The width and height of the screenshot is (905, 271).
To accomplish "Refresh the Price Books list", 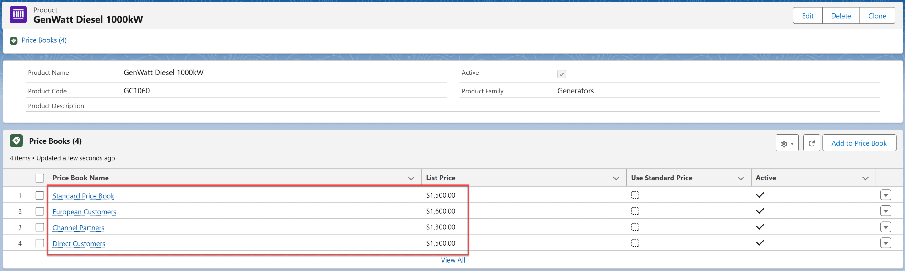I will (811, 143).
